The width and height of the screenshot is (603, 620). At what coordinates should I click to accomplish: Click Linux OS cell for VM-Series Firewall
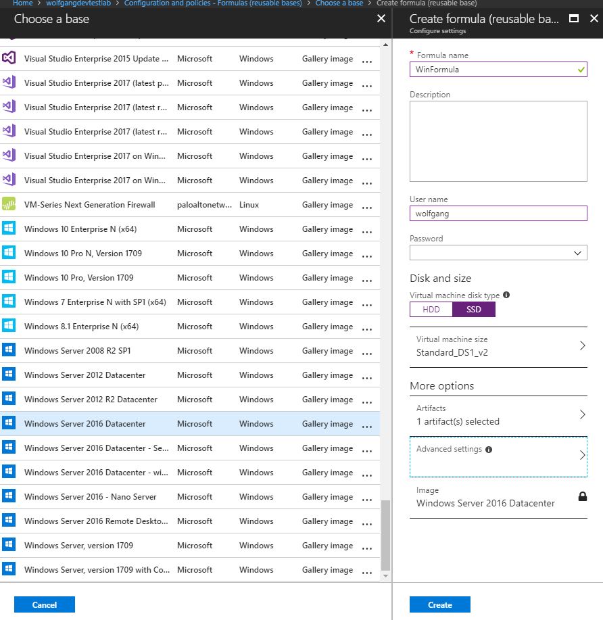click(249, 204)
